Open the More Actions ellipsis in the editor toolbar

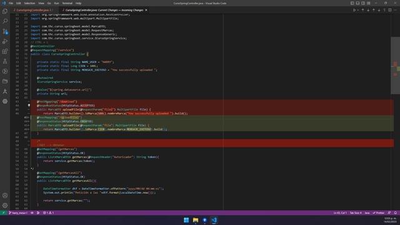[395, 10]
